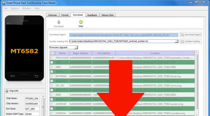Toggle the select-all checkbox in table header
The image size is (210, 116).
point(52,53)
